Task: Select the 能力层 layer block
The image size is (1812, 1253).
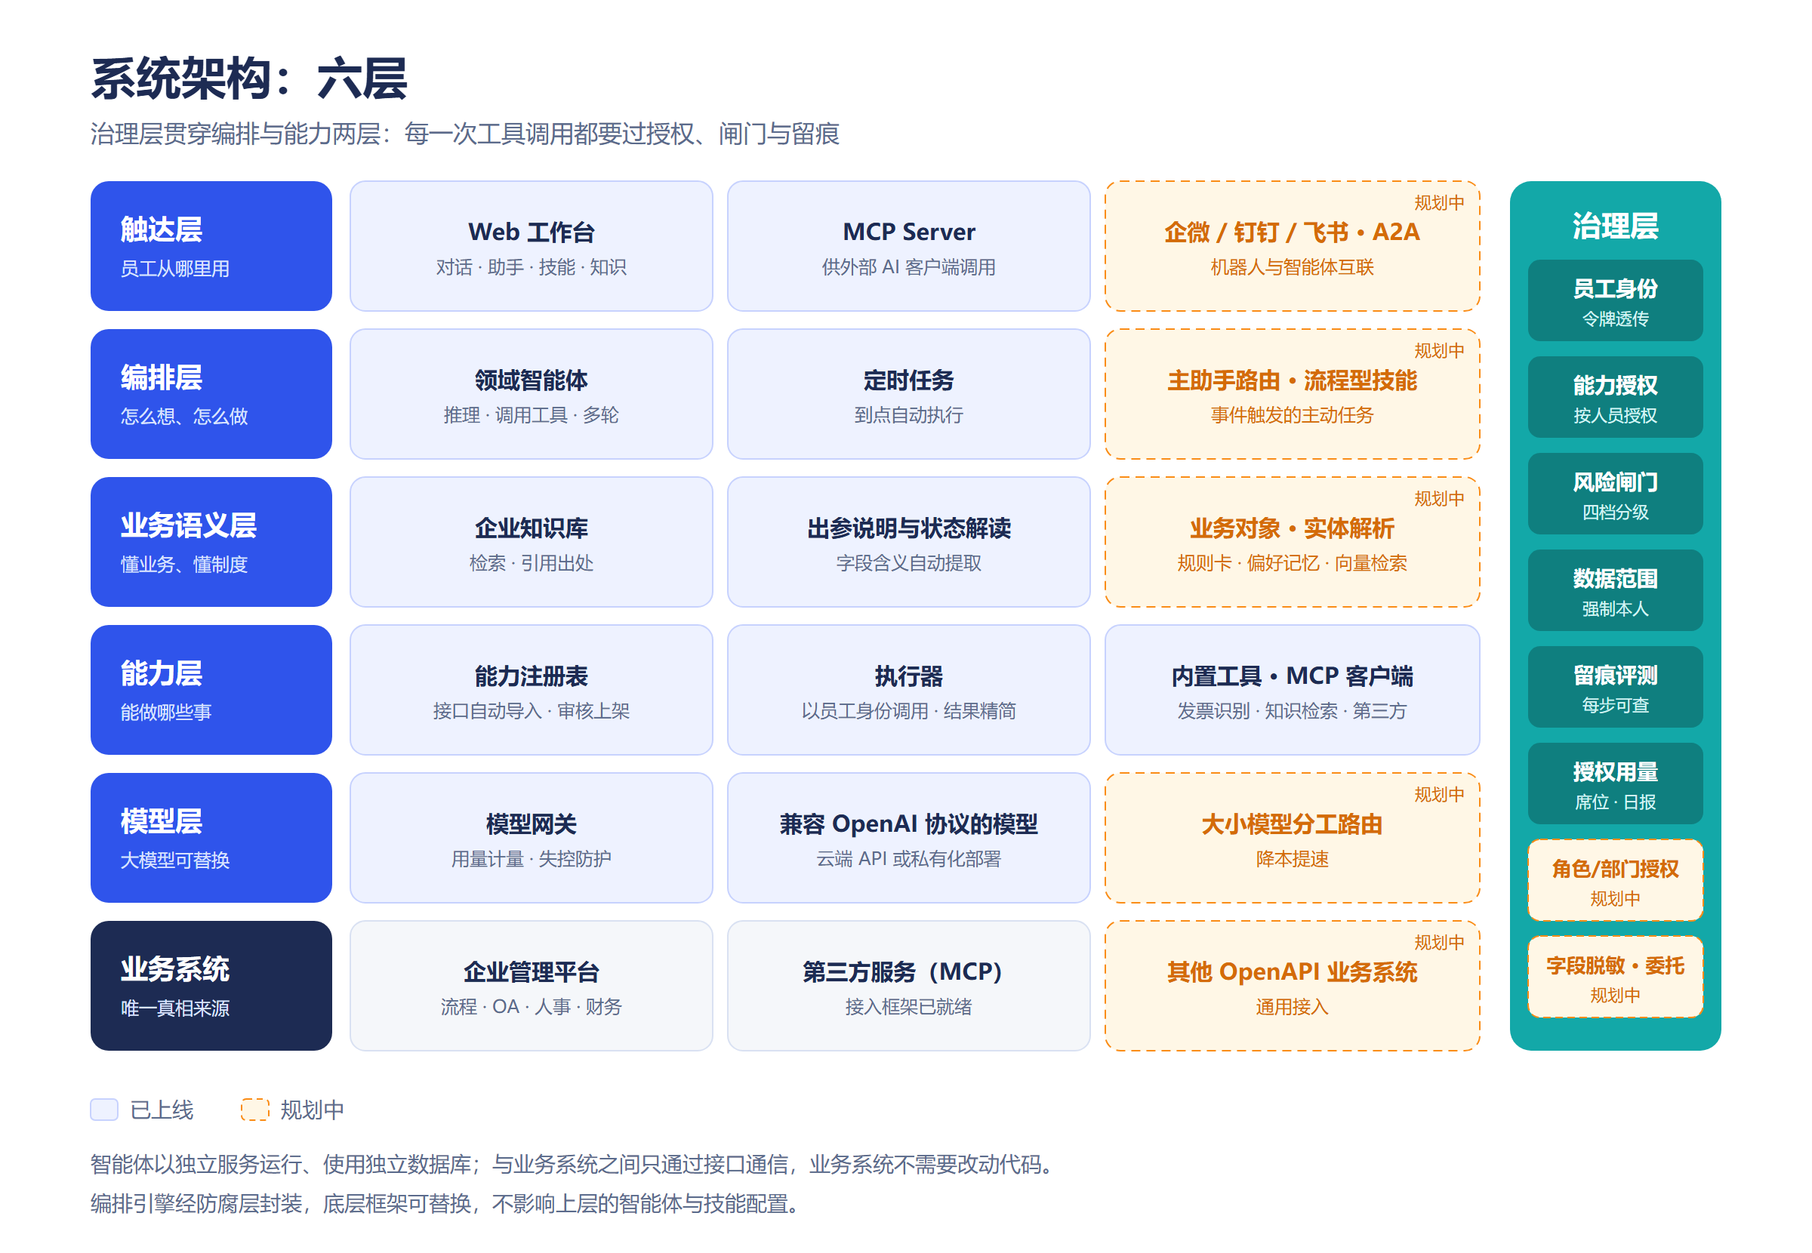Action: point(211,689)
